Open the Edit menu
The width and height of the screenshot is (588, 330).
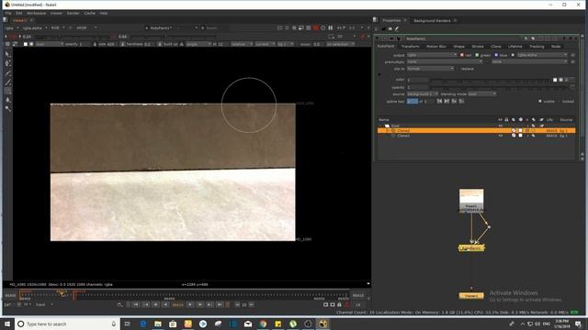(x=18, y=13)
